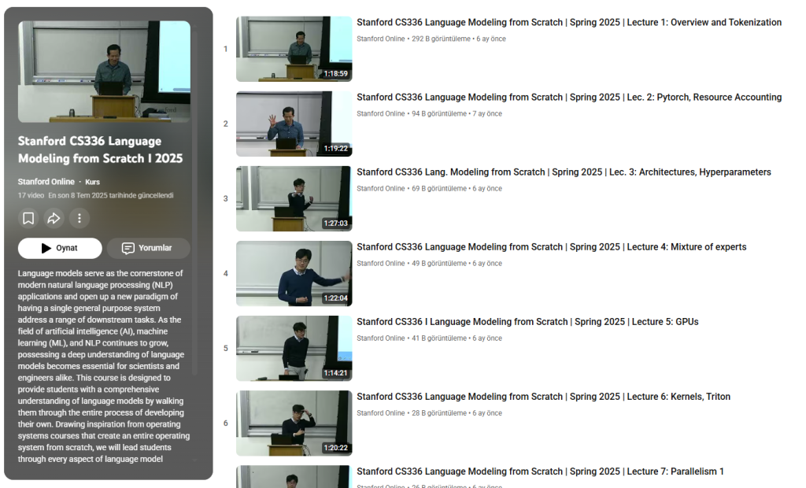
Task: Open the playlist cover thumbnail
Action: click(104, 72)
